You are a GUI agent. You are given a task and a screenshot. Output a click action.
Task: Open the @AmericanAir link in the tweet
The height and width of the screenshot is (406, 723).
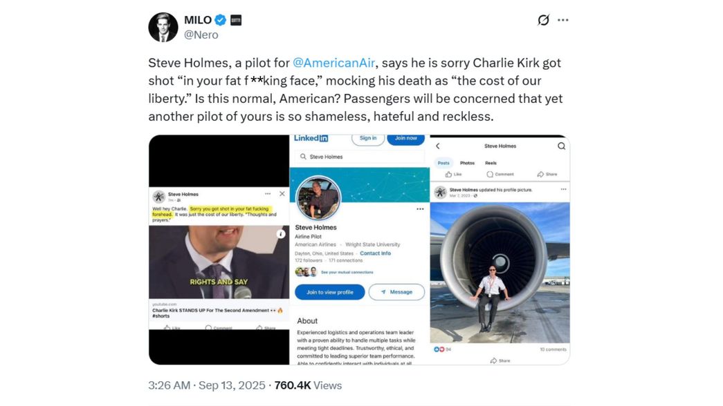pyautogui.click(x=335, y=62)
